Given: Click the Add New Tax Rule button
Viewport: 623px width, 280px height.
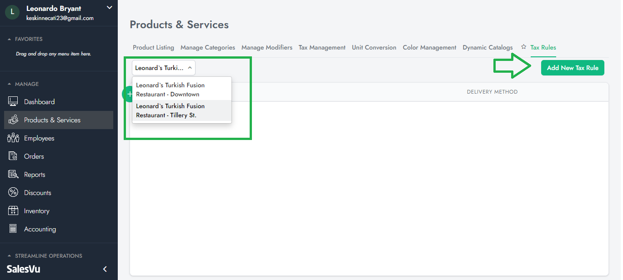Looking at the screenshot, I should pyautogui.click(x=573, y=68).
